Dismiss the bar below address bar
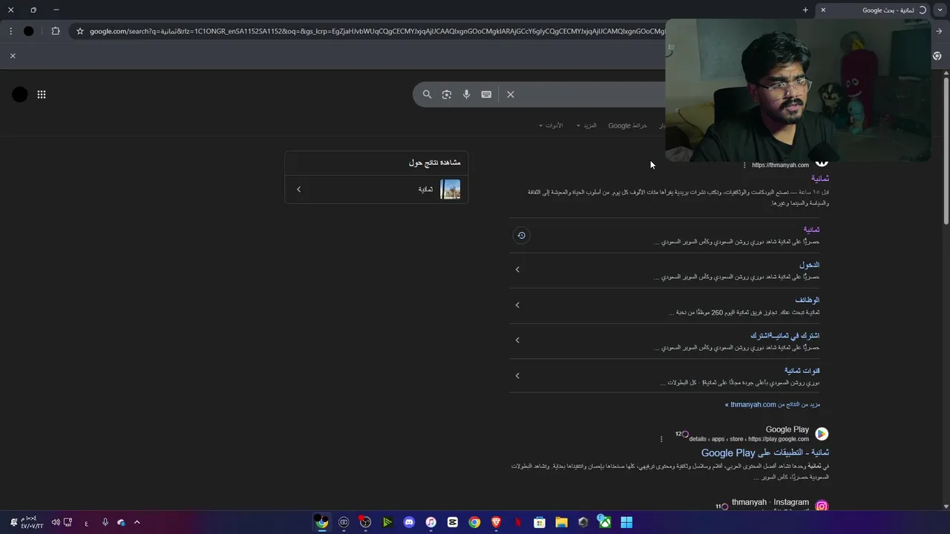This screenshot has height=534, width=950. point(13,56)
